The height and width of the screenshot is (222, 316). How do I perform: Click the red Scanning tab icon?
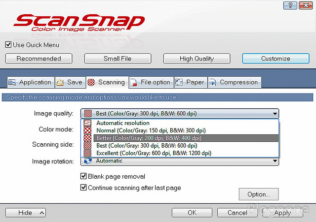tap(91, 82)
